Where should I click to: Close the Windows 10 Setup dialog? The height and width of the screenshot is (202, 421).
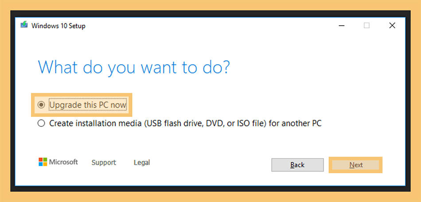coord(392,26)
